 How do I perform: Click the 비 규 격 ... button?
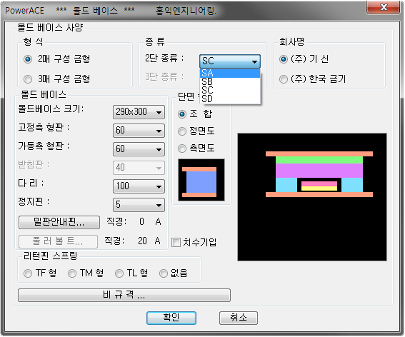(x=124, y=295)
